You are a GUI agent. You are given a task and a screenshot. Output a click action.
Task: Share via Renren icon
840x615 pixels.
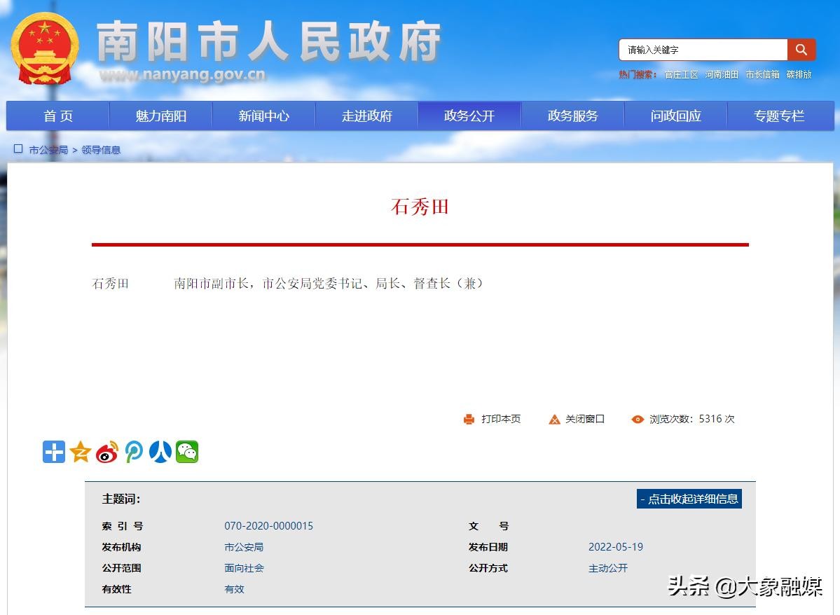[x=160, y=452]
